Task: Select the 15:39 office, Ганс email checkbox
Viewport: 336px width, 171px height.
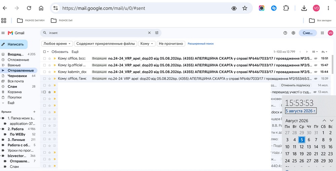Action: (45, 78)
